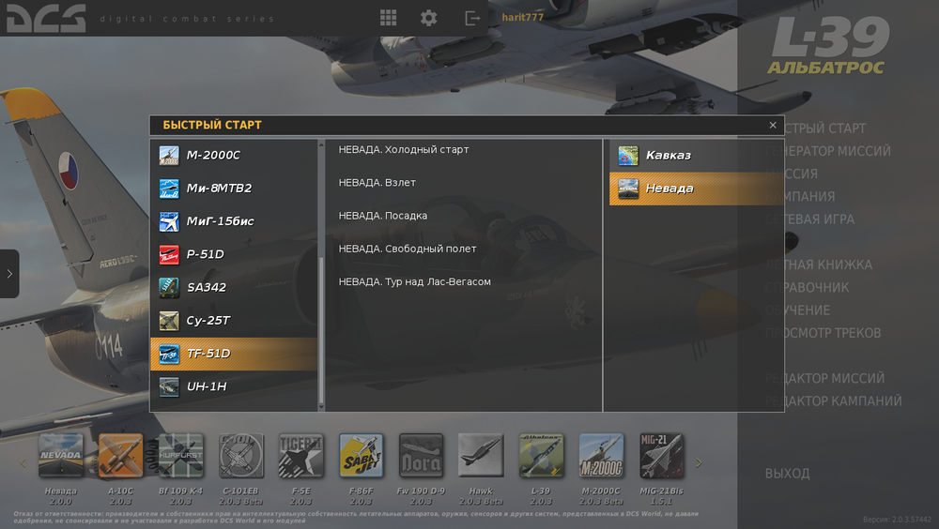
Task: Select TF-51D label in aircraft list
Action: point(208,354)
